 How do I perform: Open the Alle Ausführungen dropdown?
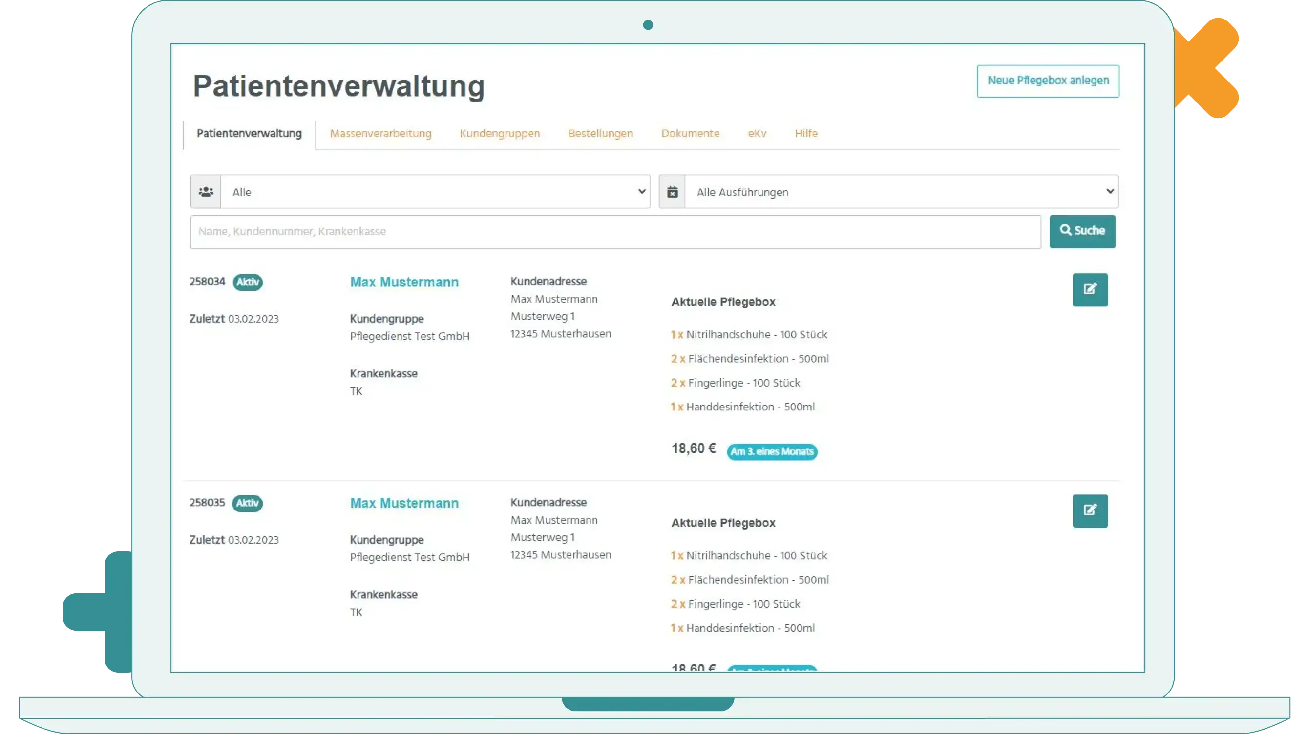(x=902, y=192)
